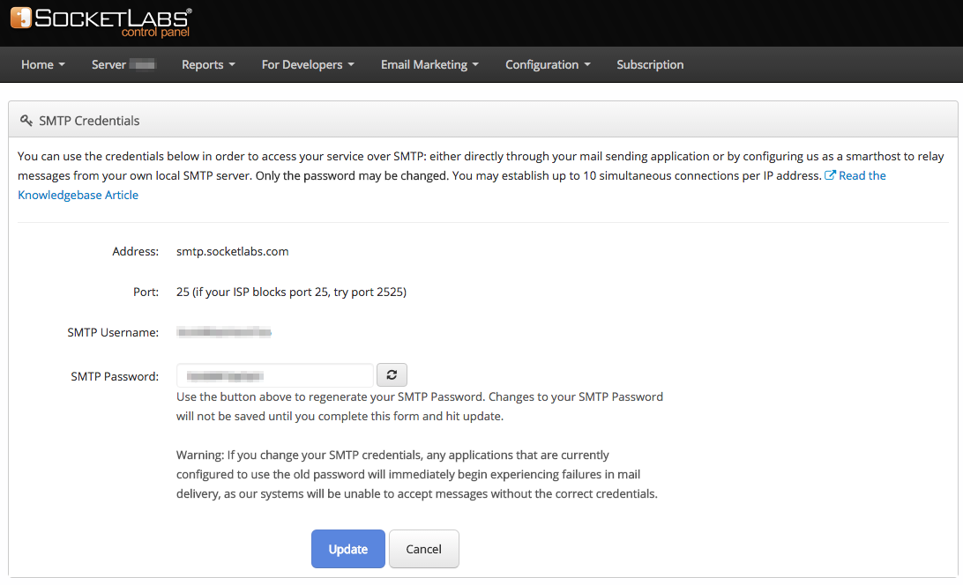Viewport: 963px width, 585px height.
Task: Click the Address label
Action: click(x=135, y=251)
